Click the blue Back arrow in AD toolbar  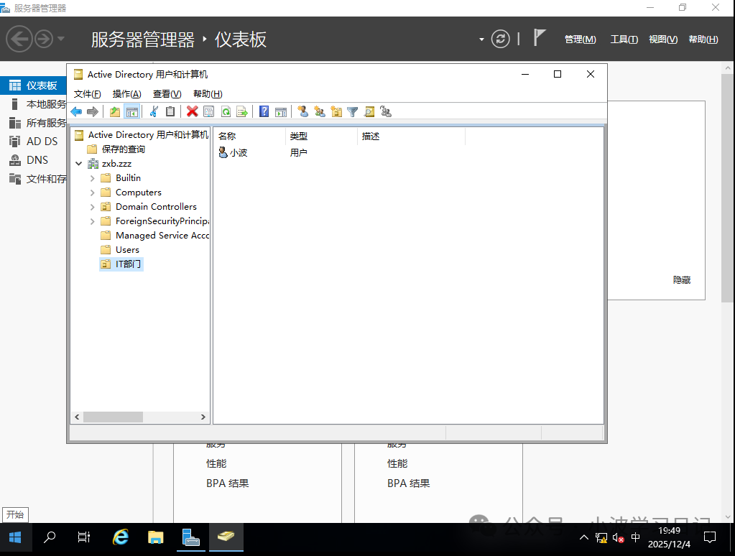pyautogui.click(x=76, y=111)
